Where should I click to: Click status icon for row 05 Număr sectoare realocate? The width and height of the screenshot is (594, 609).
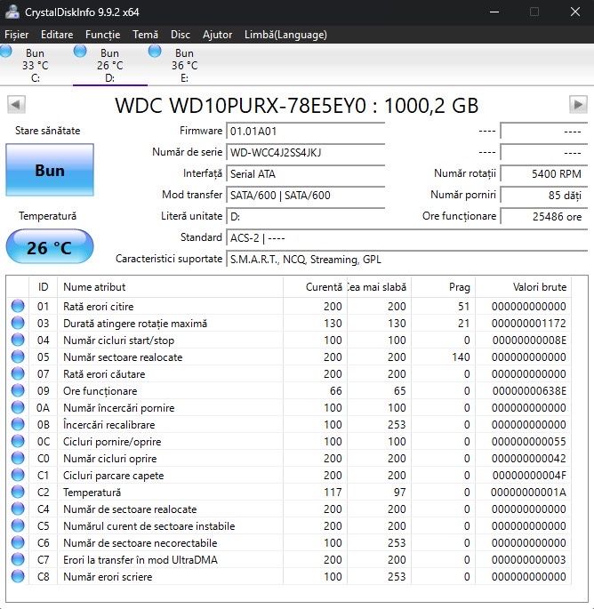click(18, 357)
